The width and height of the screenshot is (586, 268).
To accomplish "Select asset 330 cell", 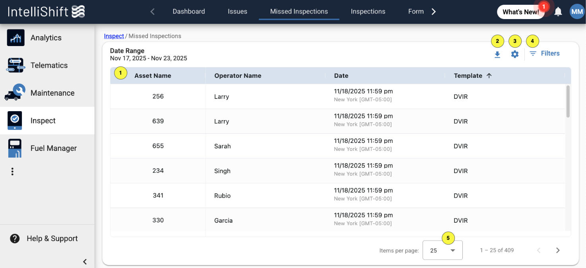I will pyautogui.click(x=158, y=220).
